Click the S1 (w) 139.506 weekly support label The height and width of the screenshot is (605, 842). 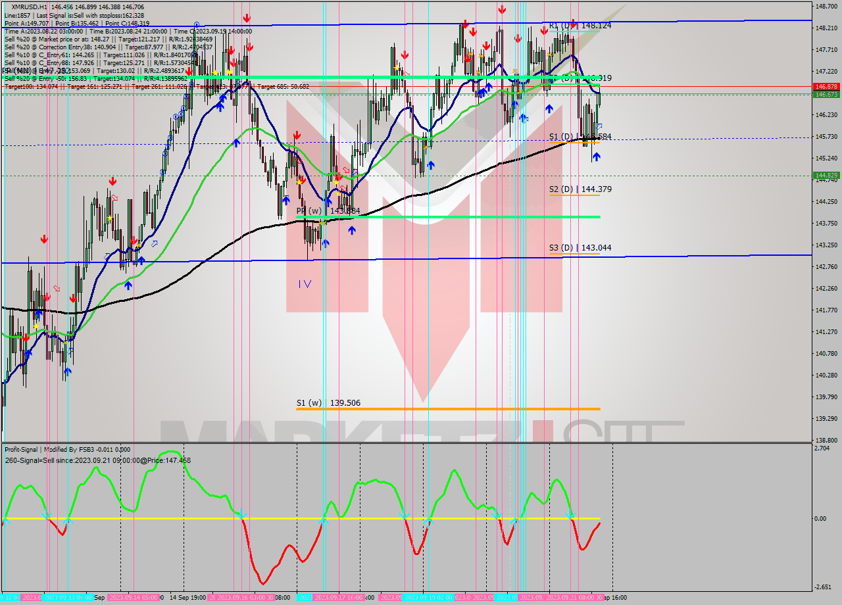328,403
